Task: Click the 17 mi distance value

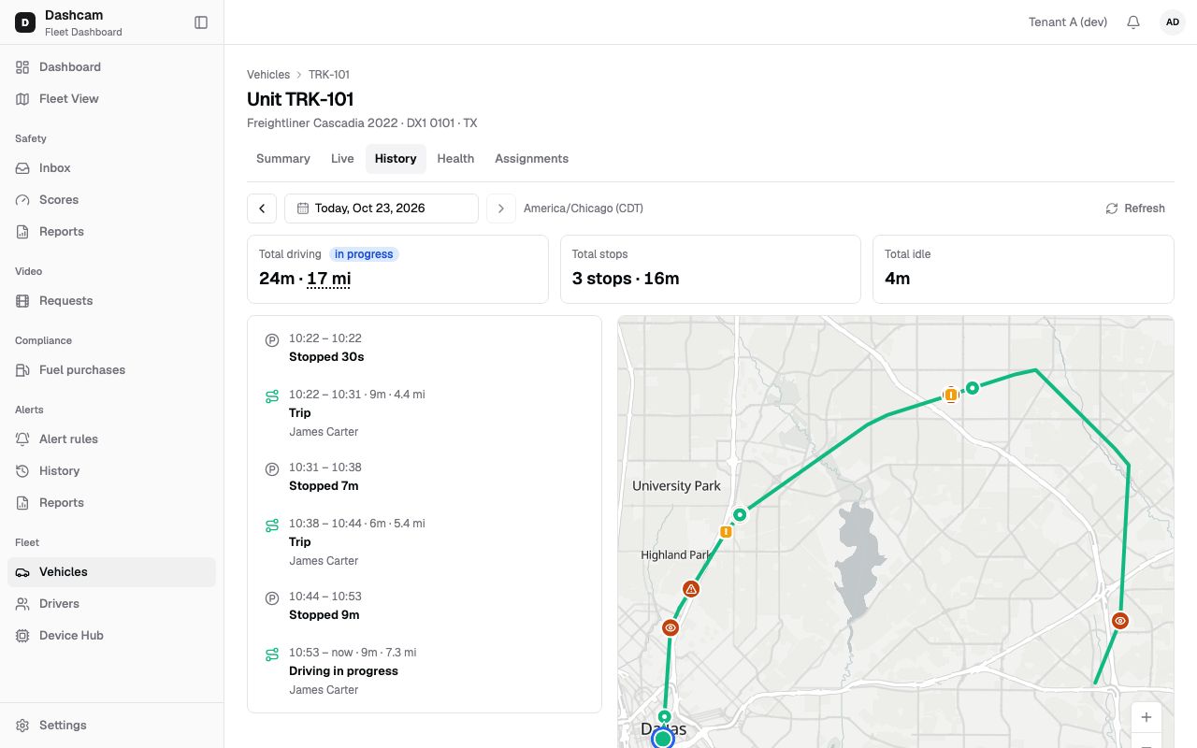Action: coord(328,279)
